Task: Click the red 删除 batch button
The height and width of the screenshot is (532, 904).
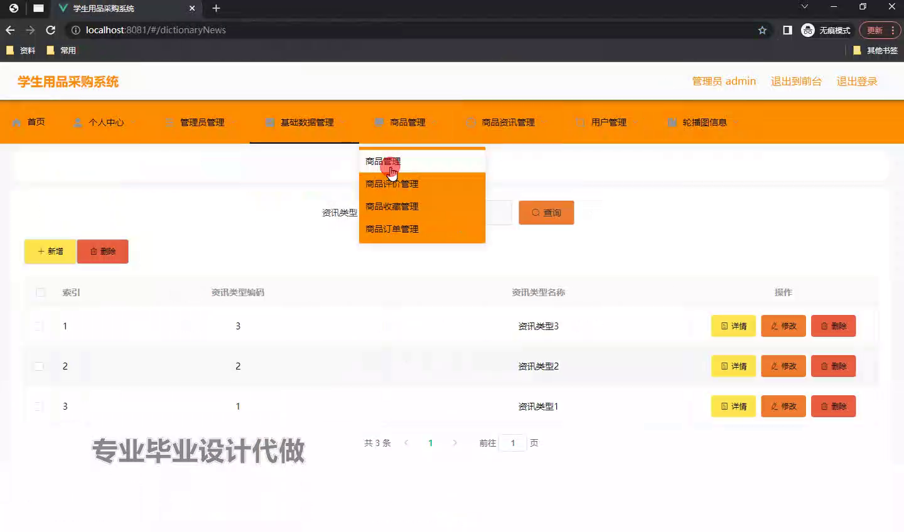Action: tap(103, 251)
